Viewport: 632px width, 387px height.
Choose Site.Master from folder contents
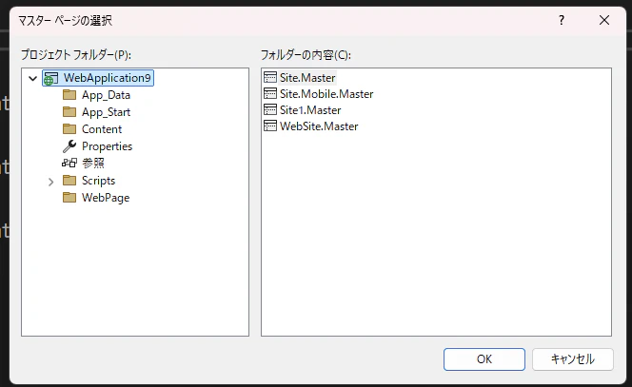(307, 78)
